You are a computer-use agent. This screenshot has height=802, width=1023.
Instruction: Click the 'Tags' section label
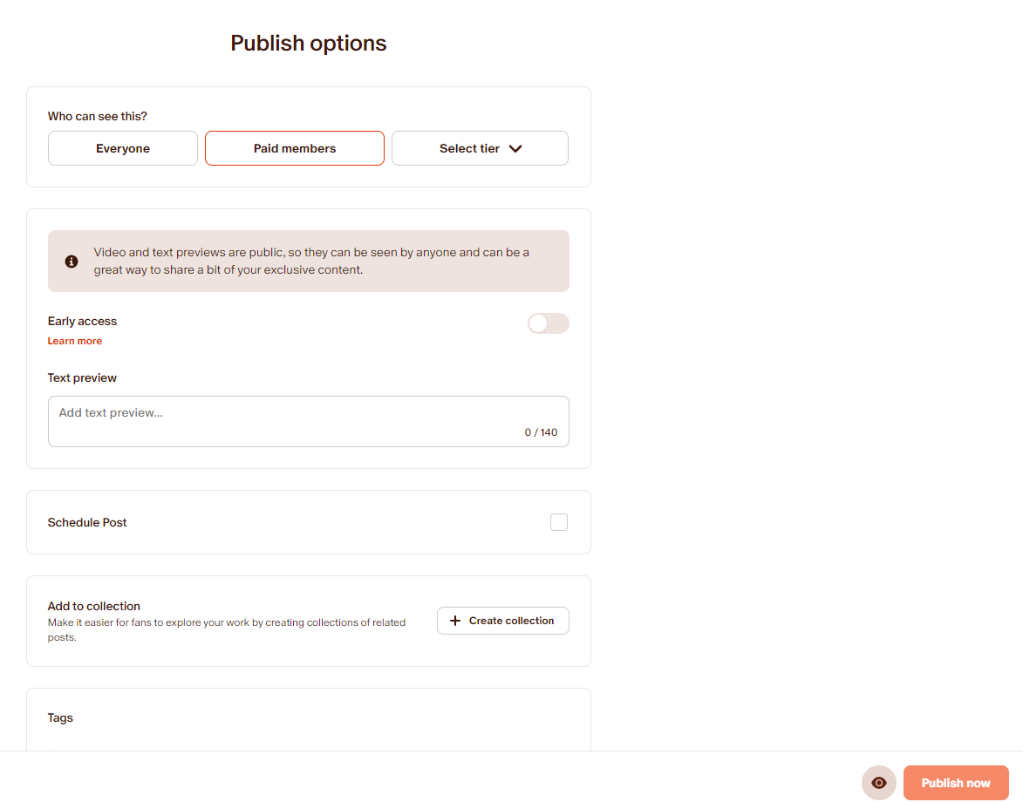click(x=60, y=718)
